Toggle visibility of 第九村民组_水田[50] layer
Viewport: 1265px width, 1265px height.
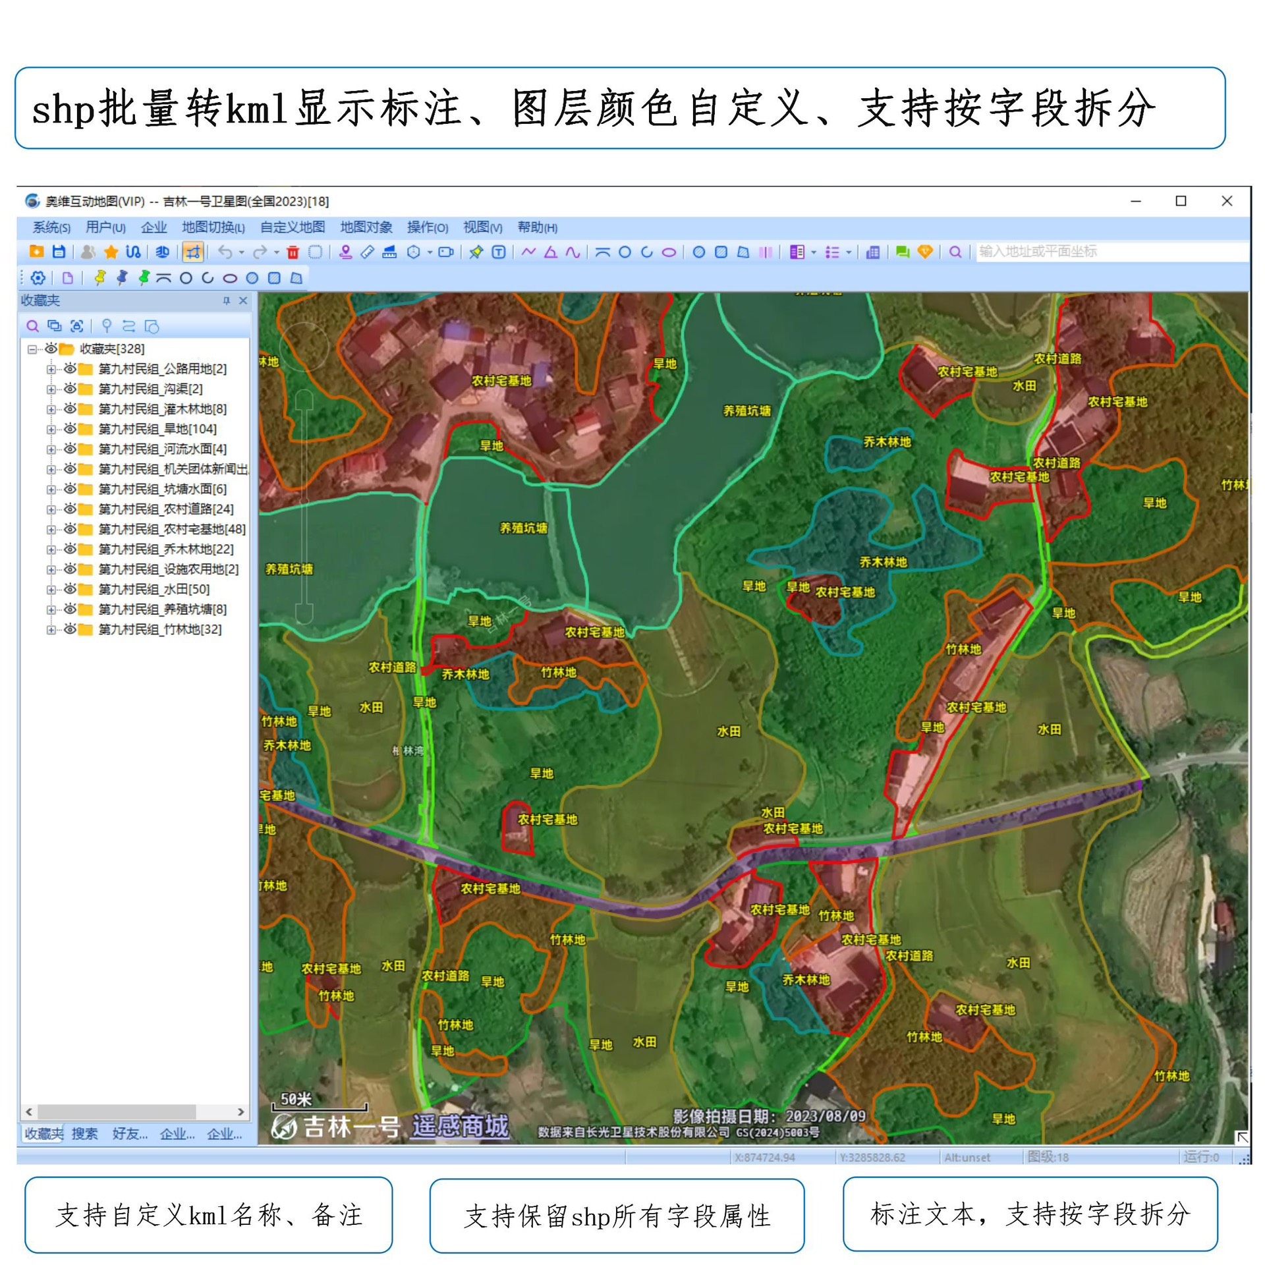(x=70, y=589)
